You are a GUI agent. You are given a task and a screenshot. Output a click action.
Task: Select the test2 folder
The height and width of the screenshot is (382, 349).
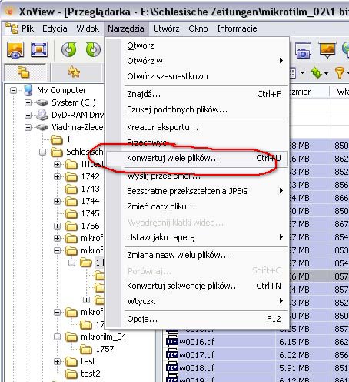pyautogui.click(x=91, y=374)
